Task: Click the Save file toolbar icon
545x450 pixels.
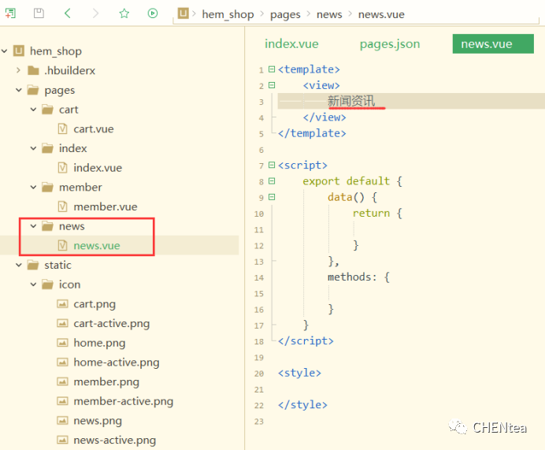Action: (39, 13)
